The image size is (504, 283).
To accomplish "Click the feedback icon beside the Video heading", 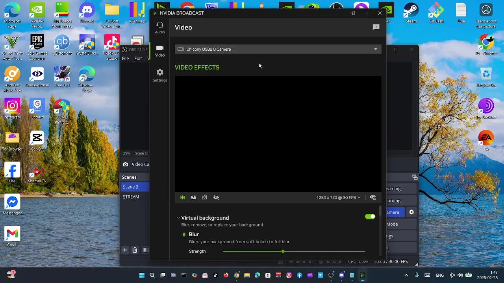I will pos(376,27).
